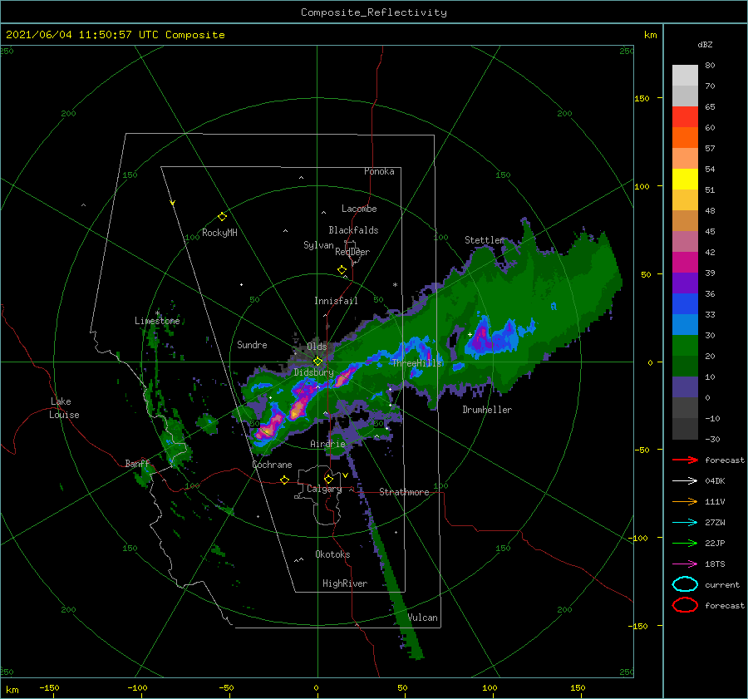Click the red forecast arrow in legend
This screenshot has height=699, width=748.
click(x=685, y=460)
